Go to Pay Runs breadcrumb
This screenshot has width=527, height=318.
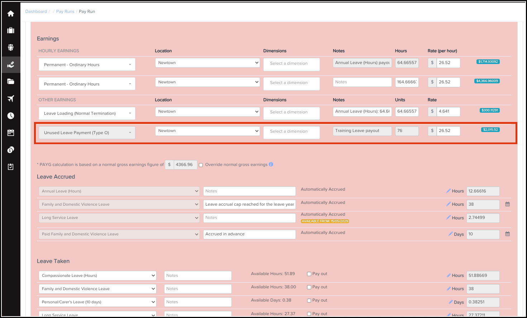click(x=65, y=11)
